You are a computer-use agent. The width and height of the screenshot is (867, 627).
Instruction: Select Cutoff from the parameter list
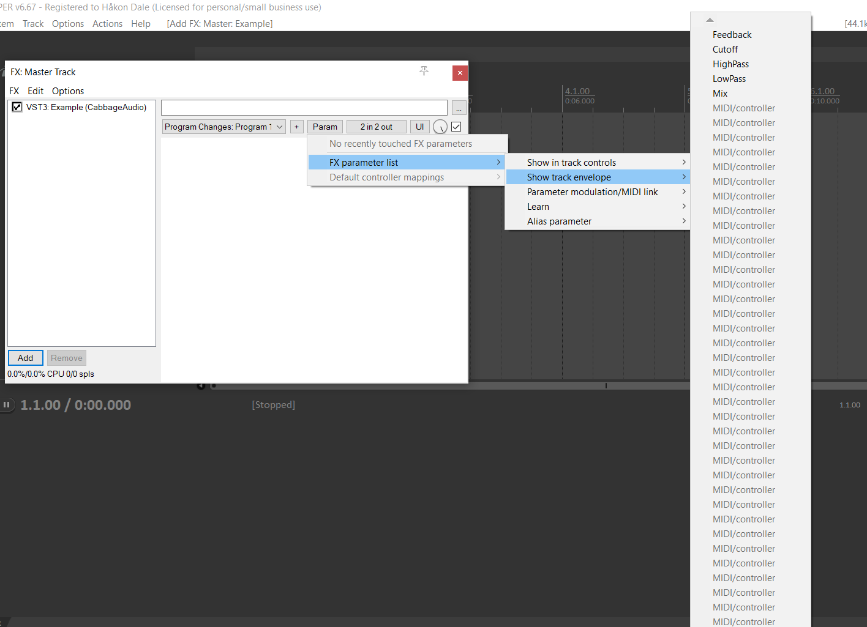click(725, 50)
